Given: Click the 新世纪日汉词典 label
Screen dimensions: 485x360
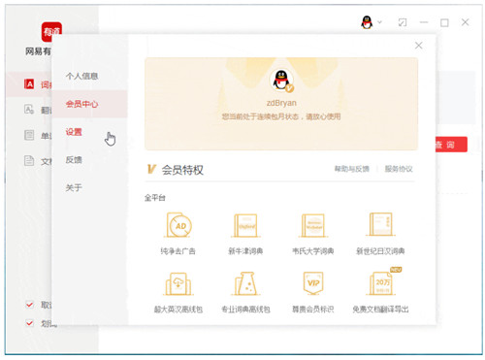Looking at the screenshot, I should [380, 251].
